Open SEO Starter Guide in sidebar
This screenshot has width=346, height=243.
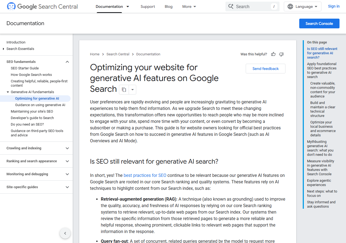coord(25,68)
